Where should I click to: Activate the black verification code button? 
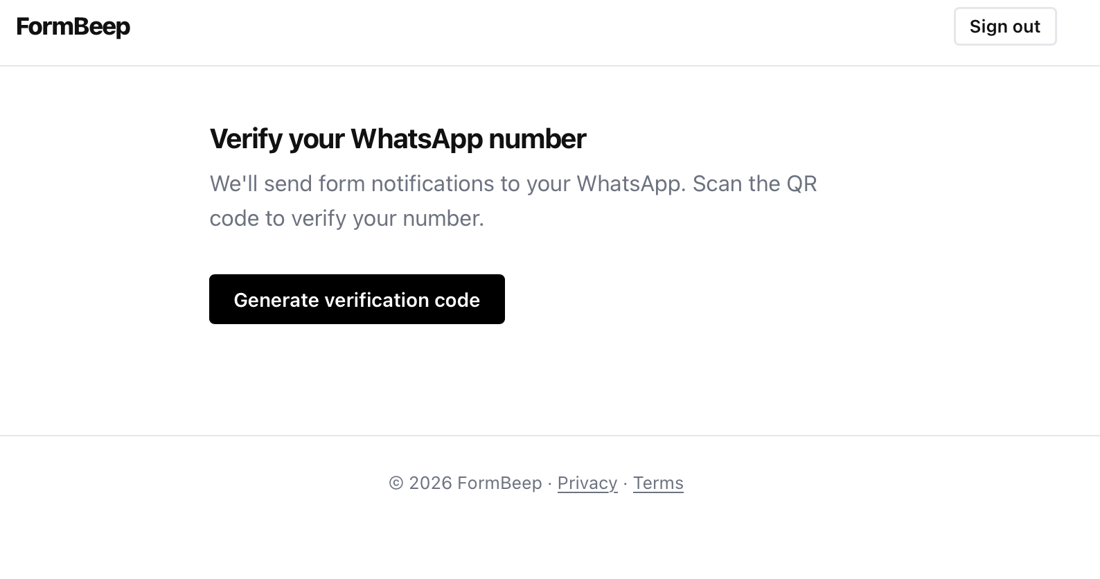[x=356, y=299]
